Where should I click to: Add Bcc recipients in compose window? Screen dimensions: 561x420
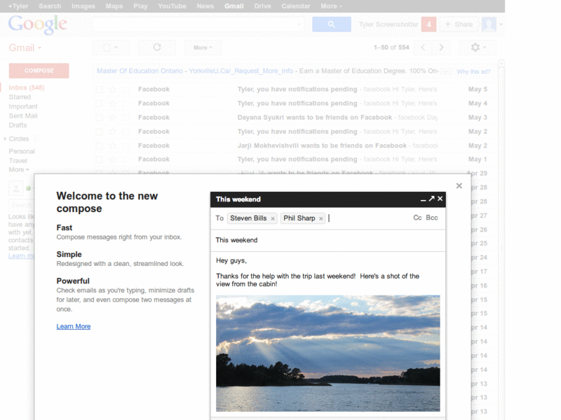432,218
